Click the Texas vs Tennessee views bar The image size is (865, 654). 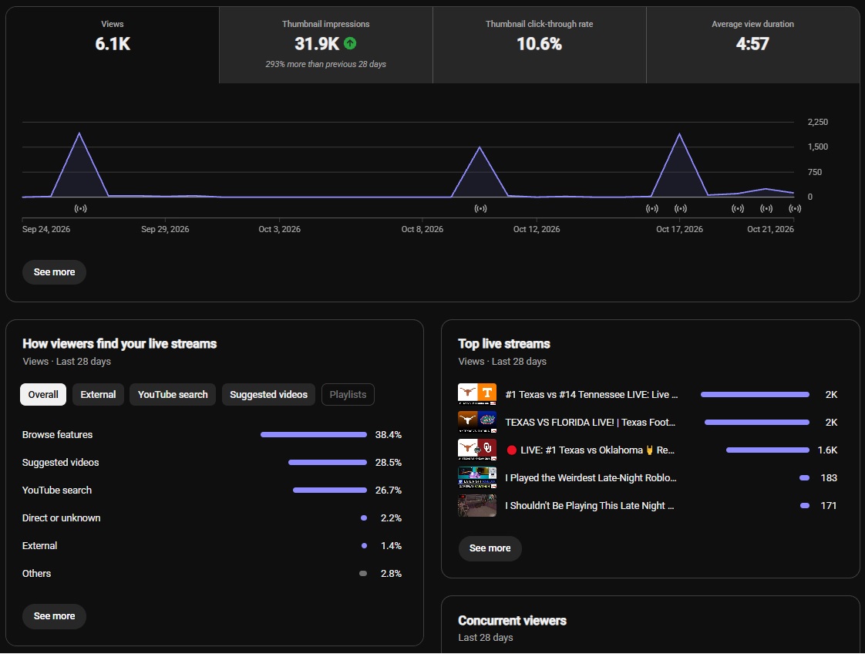[x=756, y=395]
